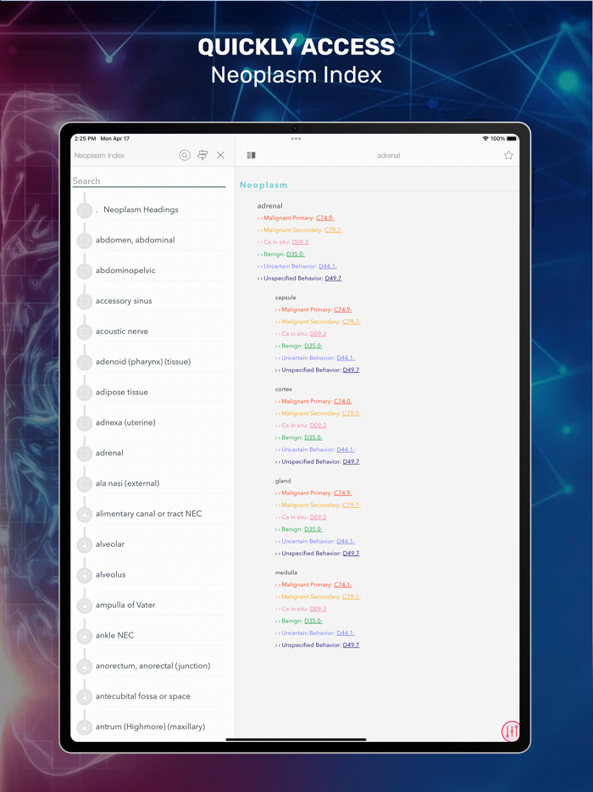The image size is (593, 792).
Task: Open medulla Malignant Primary code C74.1-
Action: coord(343,585)
